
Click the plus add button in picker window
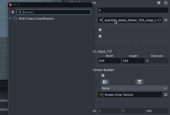click(13, 12)
